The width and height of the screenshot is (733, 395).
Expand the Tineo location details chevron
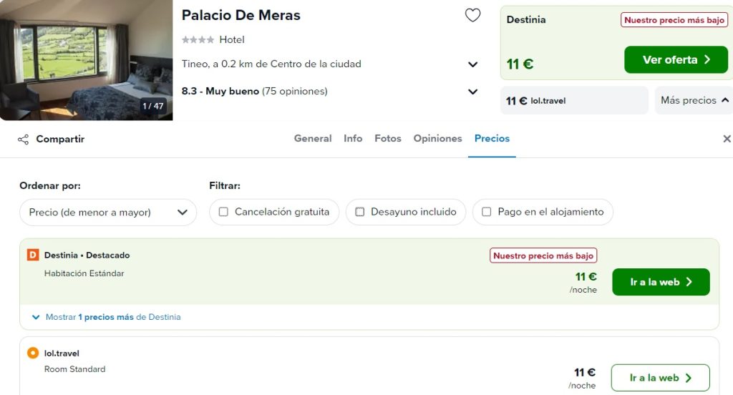[x=473, y=64]
